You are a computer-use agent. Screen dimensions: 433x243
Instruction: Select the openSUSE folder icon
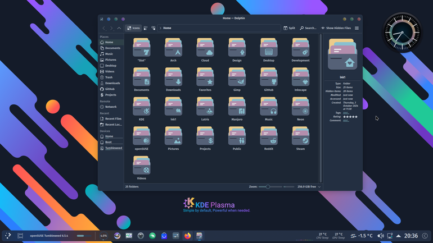141,136
